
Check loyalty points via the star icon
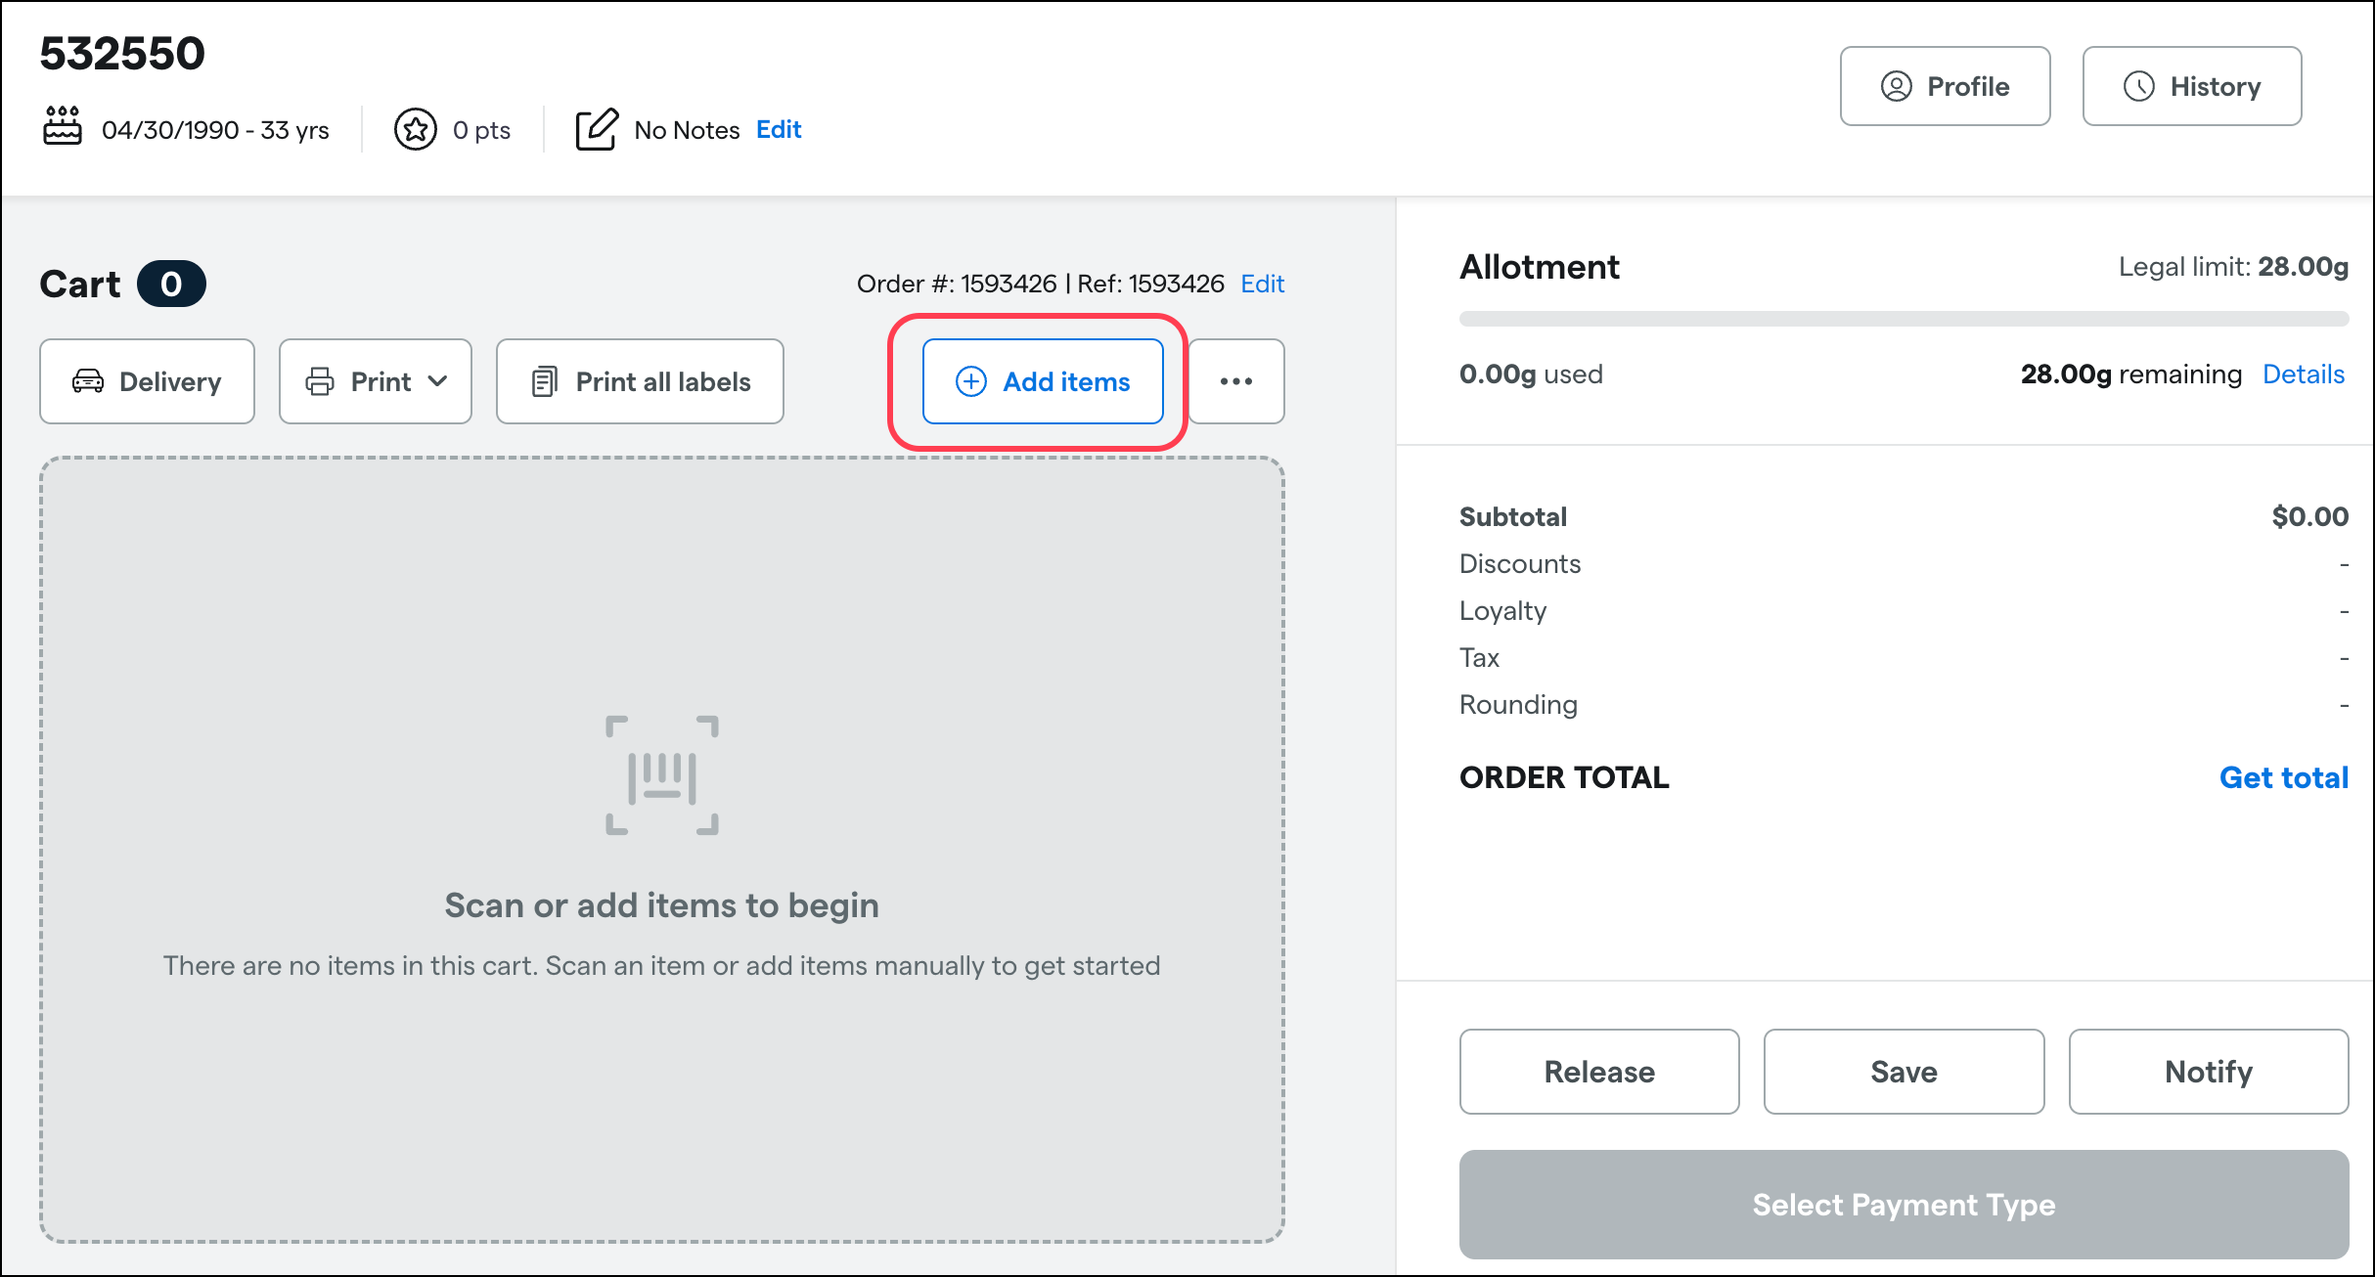click(x=415, y=128)
